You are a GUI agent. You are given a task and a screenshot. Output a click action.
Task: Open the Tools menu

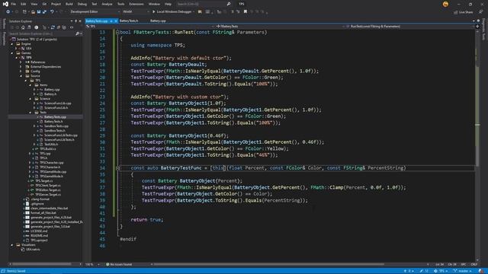120,4
